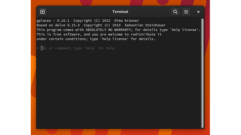Click the 'URL or command' prompt field
Image resolution: width=241 pixels, height=135 pixels.
(x=78, y=48)
